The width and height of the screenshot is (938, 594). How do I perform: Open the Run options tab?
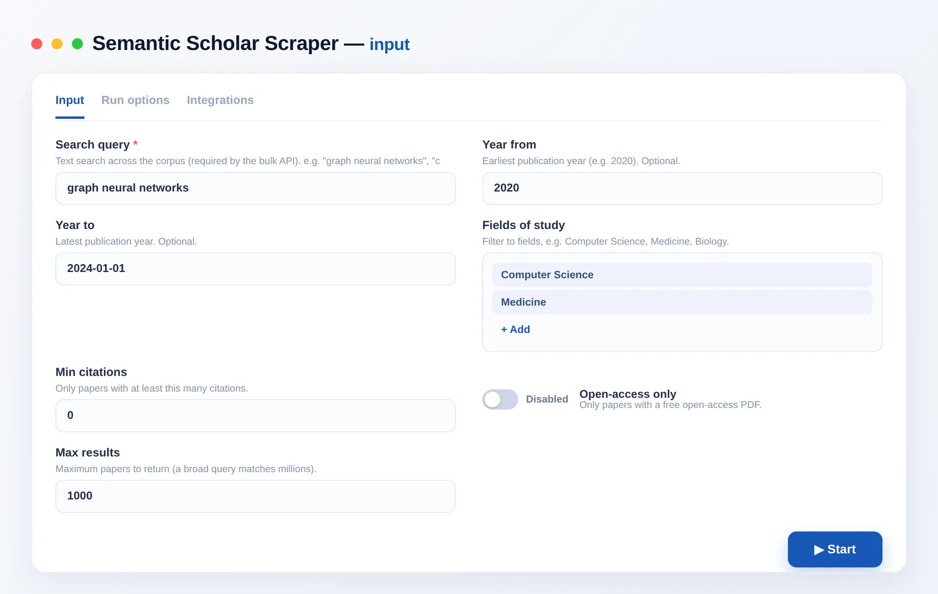tap(135, 100)
